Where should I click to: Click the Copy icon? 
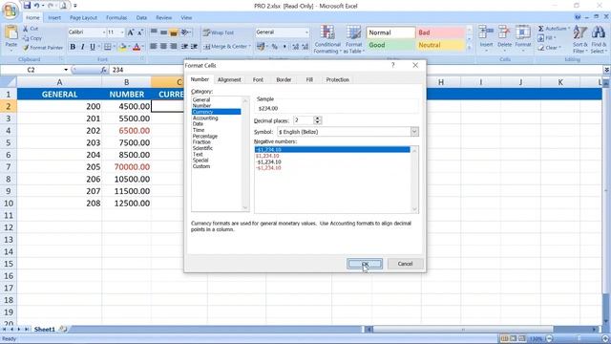click(26, 38)
